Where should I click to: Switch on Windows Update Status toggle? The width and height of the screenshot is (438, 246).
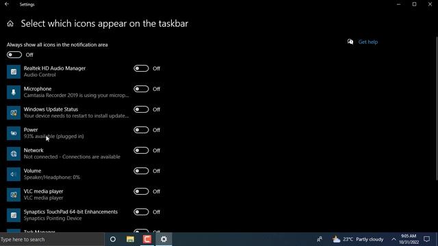141,109
